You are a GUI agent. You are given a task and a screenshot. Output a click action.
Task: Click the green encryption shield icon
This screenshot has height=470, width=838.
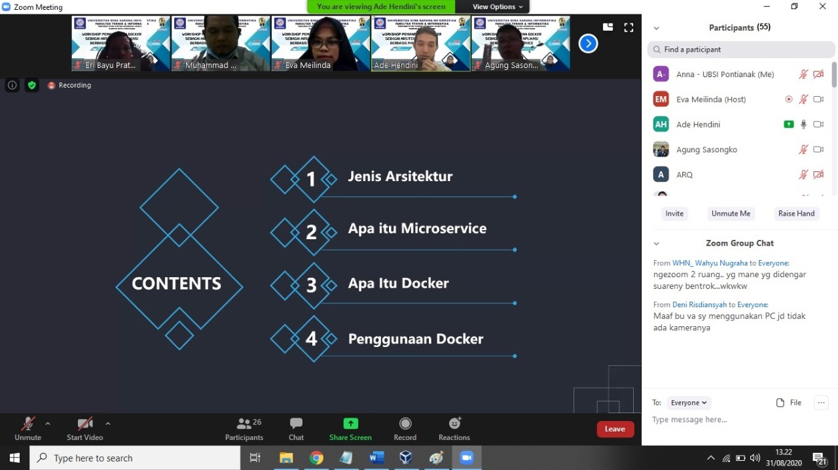point(31,85)
